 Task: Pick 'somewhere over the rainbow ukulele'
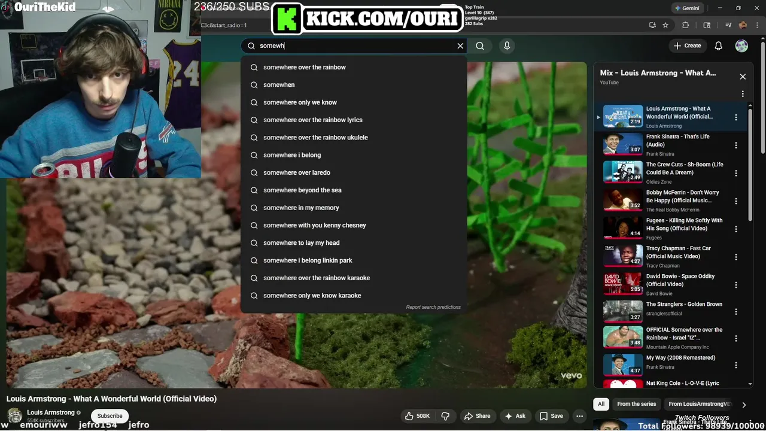[x=354, y=138]
